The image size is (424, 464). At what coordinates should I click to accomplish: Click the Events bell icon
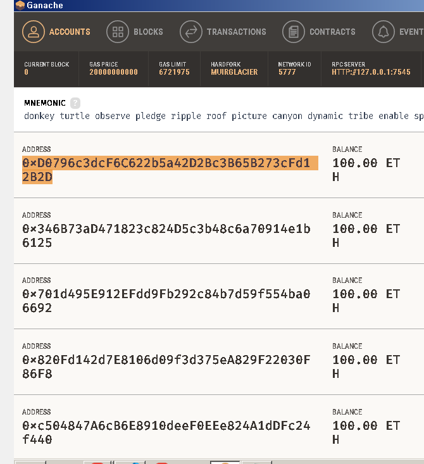pos(383,32)
